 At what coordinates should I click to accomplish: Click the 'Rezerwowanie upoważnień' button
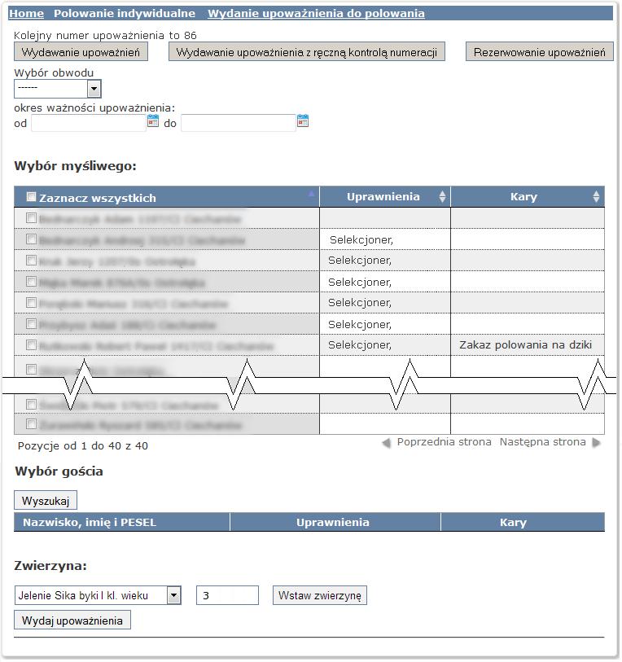[x=539, y=52]
